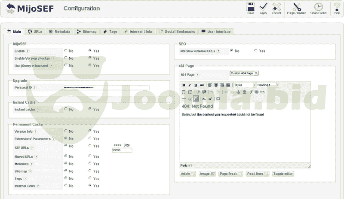The height and width of the screenshot is (199, 344).
Task: Click the SEF URLs Size input field
Action: (x=122, y=150)
